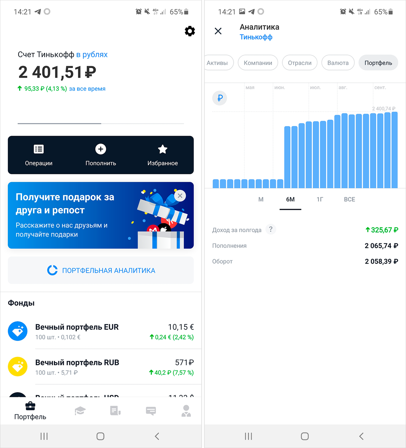Tap the RUB fund value 571 ₽

pos(184,363)
